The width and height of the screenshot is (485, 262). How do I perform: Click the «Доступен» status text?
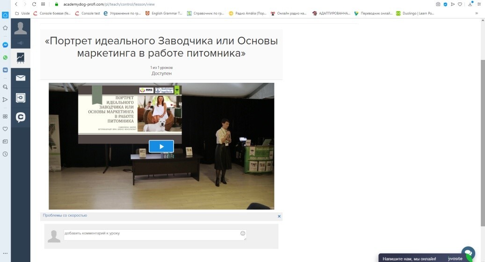(x=161, y=73)
